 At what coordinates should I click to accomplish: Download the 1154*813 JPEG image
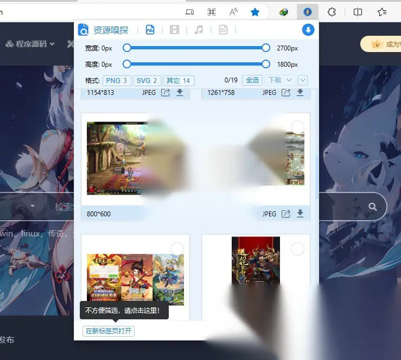pos(180,93)
